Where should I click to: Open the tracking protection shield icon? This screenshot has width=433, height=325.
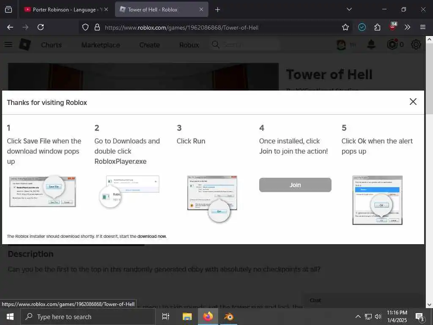(x=85, y=27)
